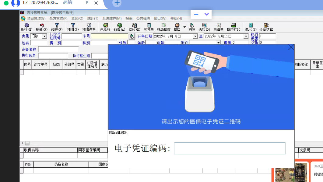This screenshot has height=182, width=323.
Task: Expand the end date 8月11日 dropdown
Action: coord(246,36)
